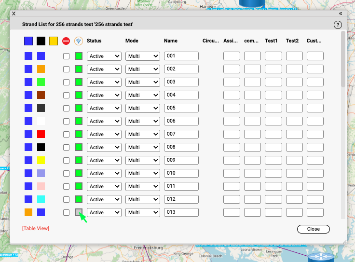Click the red no-entry header icon
This screenshot has width=355, height=262.
click(x=66, y=41)
